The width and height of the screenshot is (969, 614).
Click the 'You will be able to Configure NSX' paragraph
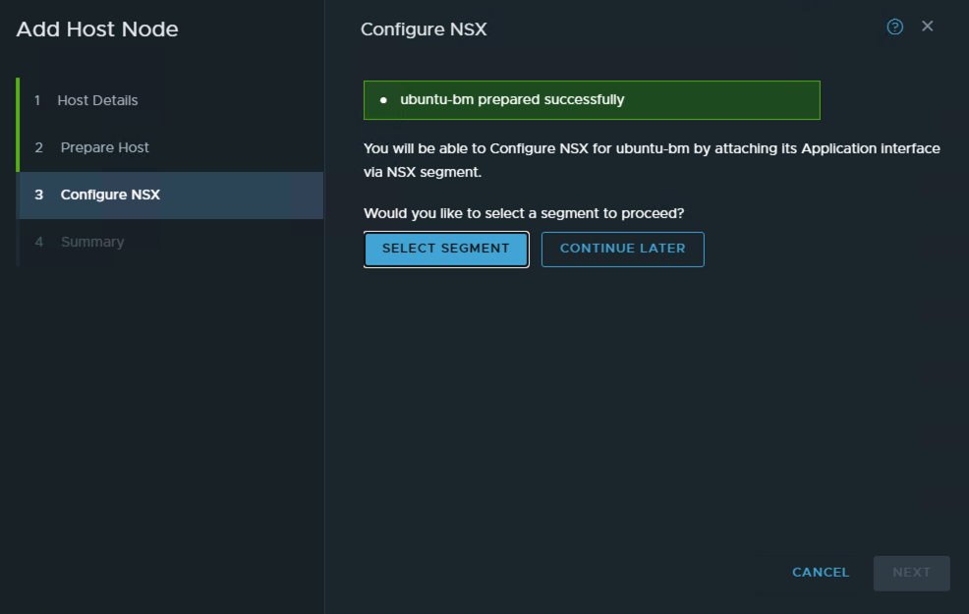coord(652,160)
